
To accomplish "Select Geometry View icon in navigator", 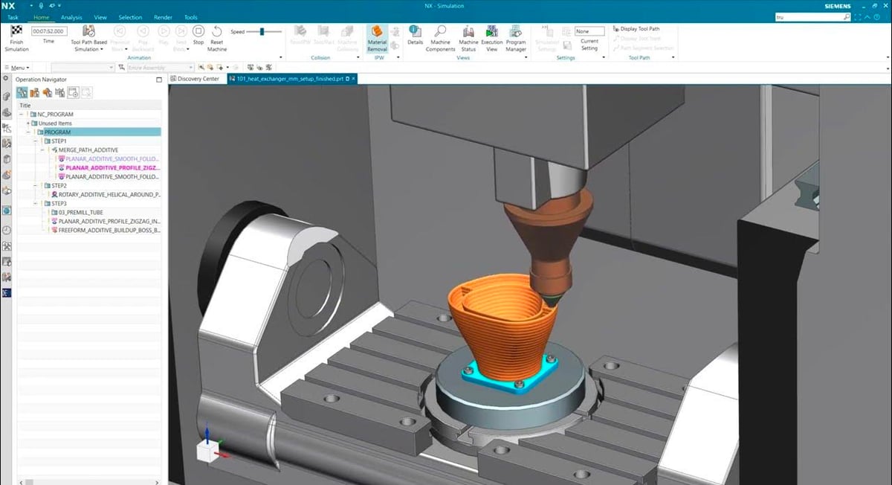I will 47,92.
